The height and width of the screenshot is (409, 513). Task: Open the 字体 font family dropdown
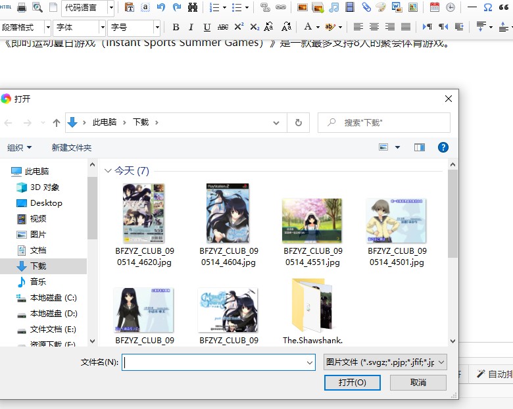tap(103, 27)
